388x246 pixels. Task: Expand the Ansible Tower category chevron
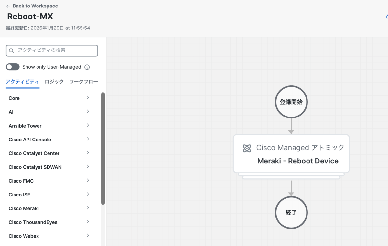pos(88,125)
